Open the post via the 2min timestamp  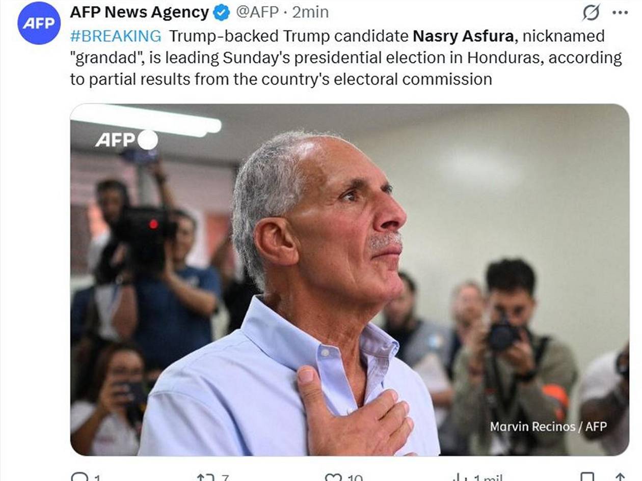pos(310,13)
